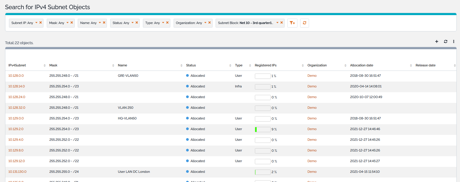Sort by the Registered IPs column

pyautogui.click(x=266, y=65)
